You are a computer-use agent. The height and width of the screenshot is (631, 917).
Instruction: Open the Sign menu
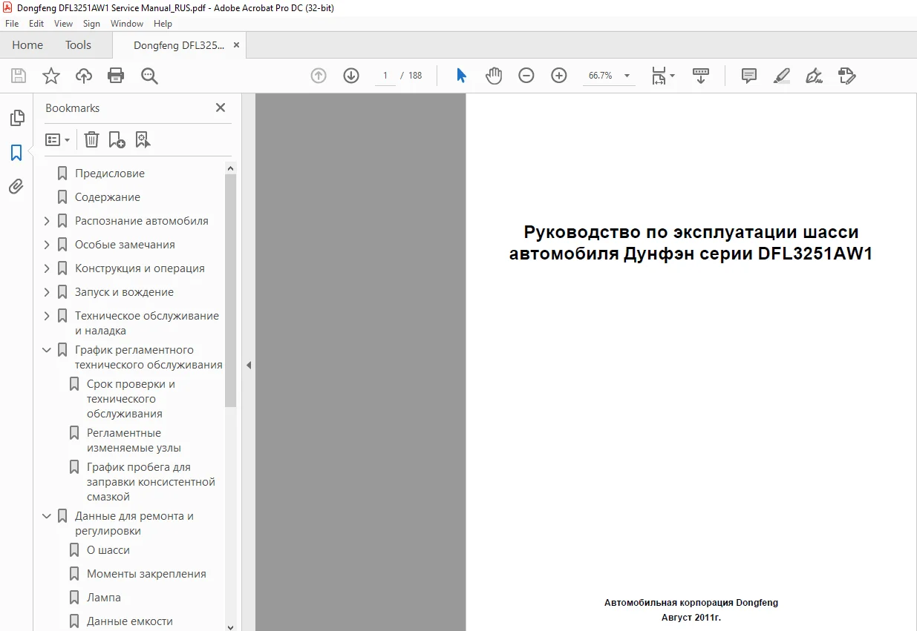[92, 24]
